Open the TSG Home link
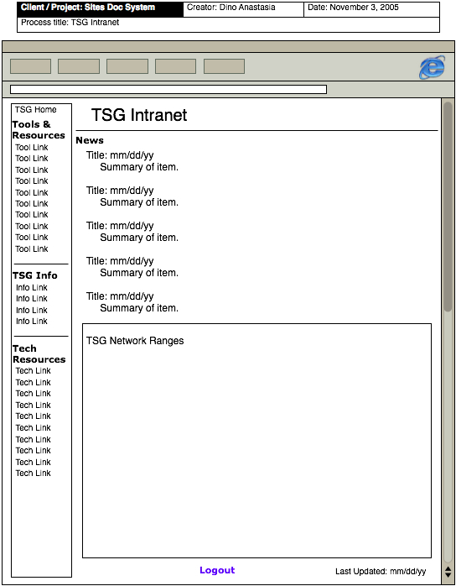This screenshot has height=586, width=456. [36, 109]
